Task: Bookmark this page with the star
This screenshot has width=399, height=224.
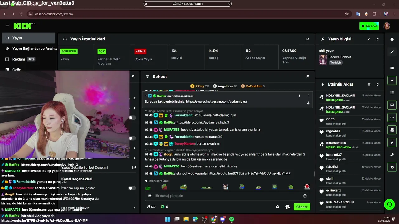Action: pos(347,14)
